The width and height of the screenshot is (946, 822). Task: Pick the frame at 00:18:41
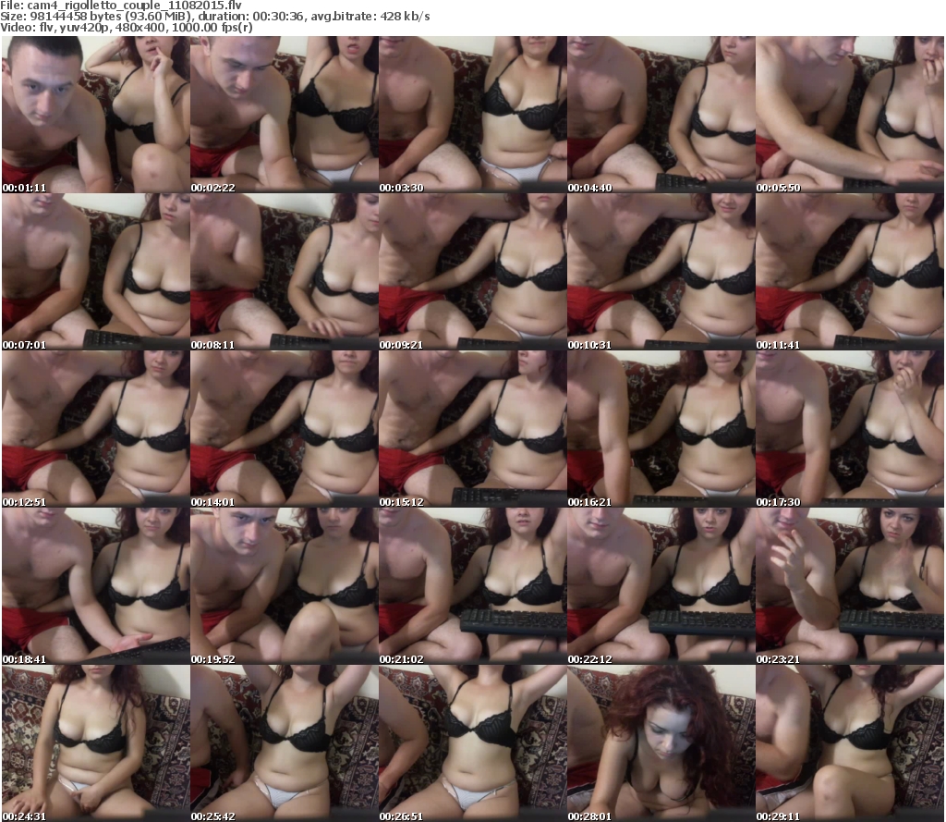coord(96,586)
